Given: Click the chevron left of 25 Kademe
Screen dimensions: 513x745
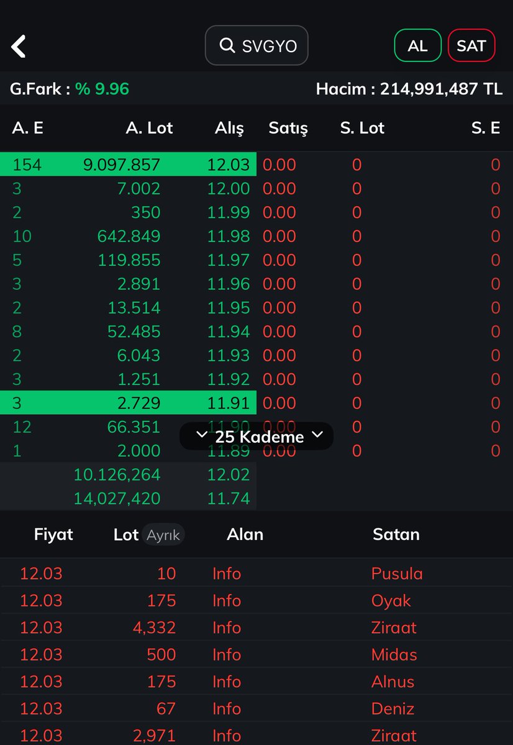Looking at the screenshot, I should (x=201, y=435).
